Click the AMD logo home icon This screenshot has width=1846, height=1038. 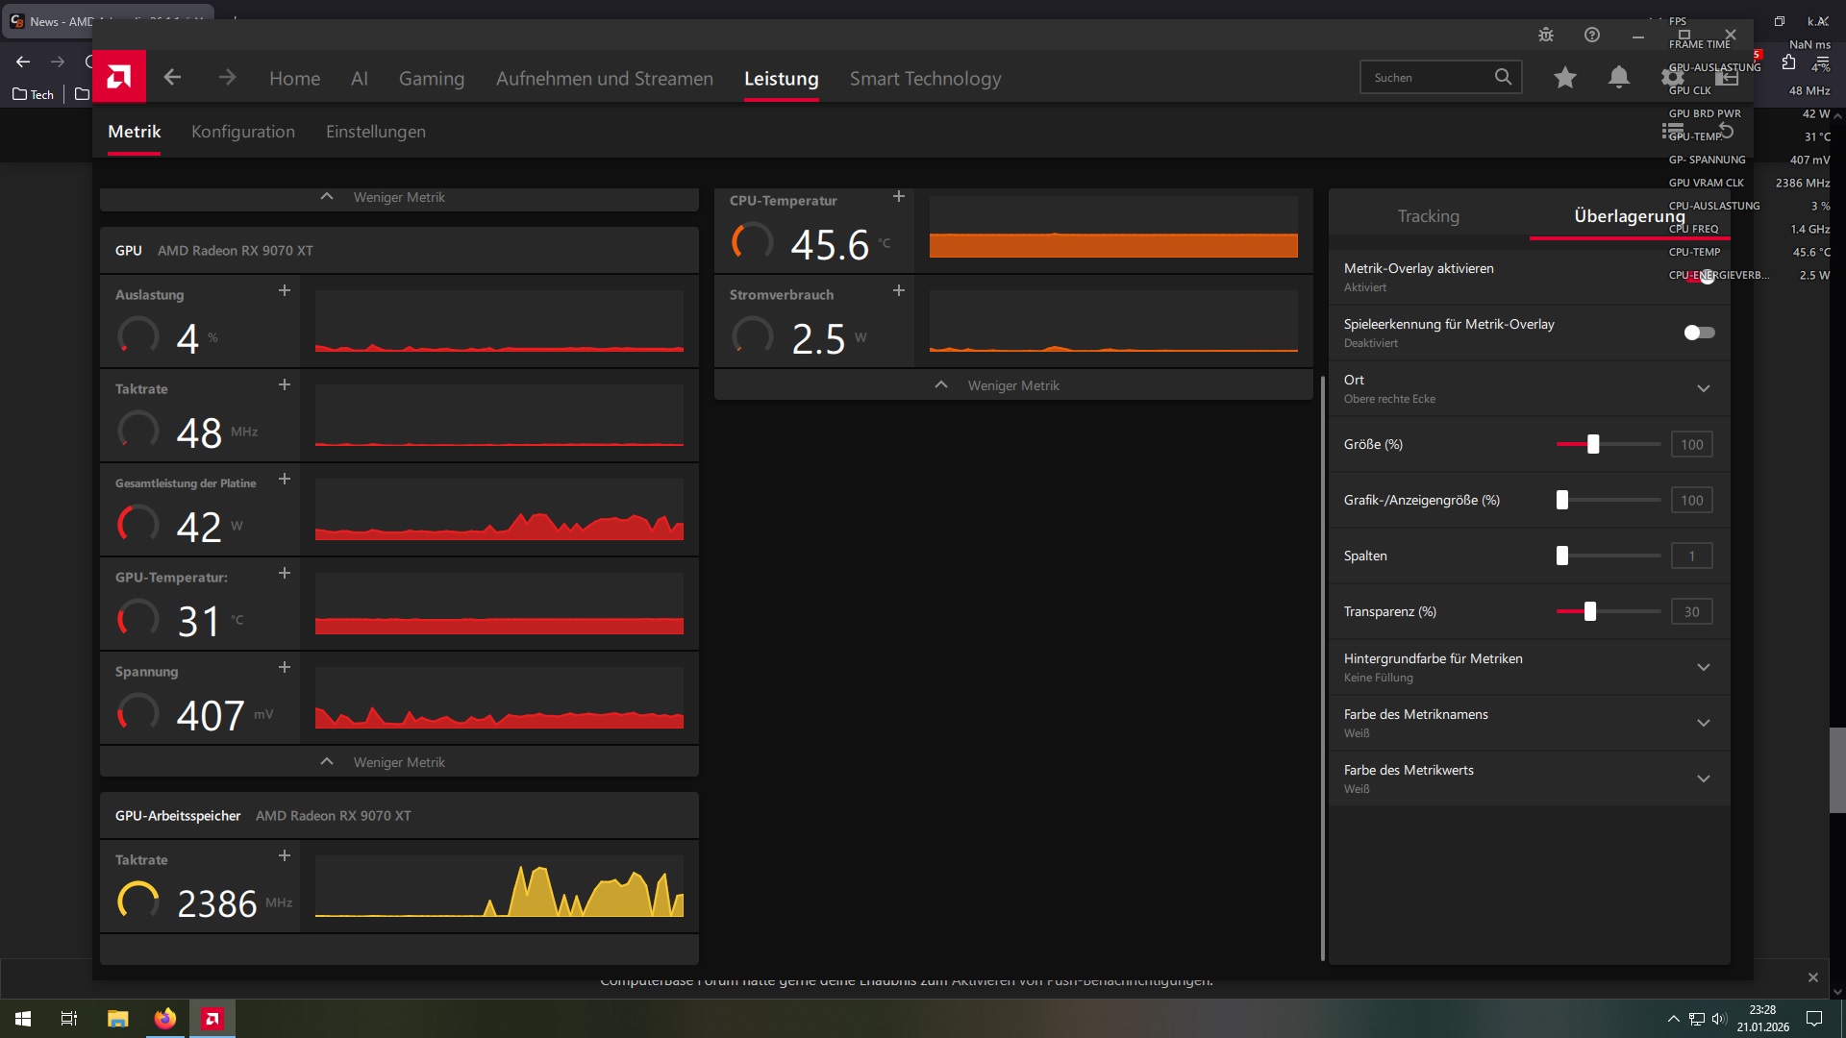pos(119,77)
